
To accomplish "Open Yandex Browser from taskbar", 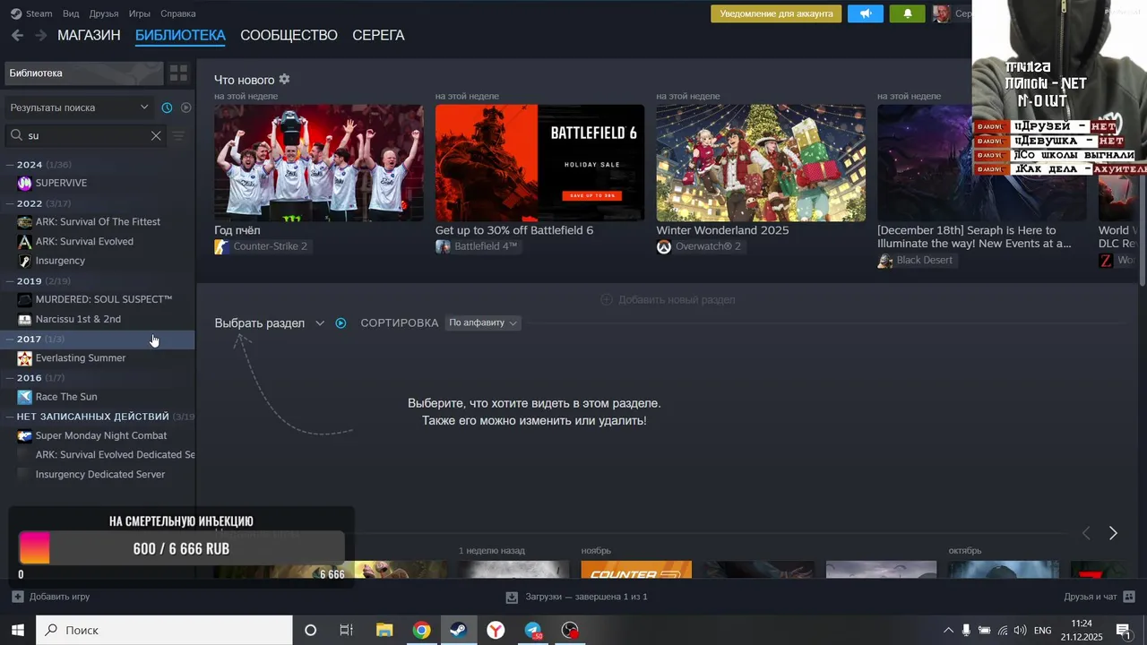I will tap(496, 631).
